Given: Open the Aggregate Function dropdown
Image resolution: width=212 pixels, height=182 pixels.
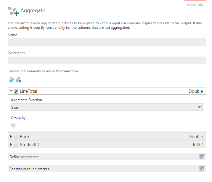Looking at the screenshot, I should [x=107, y=107].
